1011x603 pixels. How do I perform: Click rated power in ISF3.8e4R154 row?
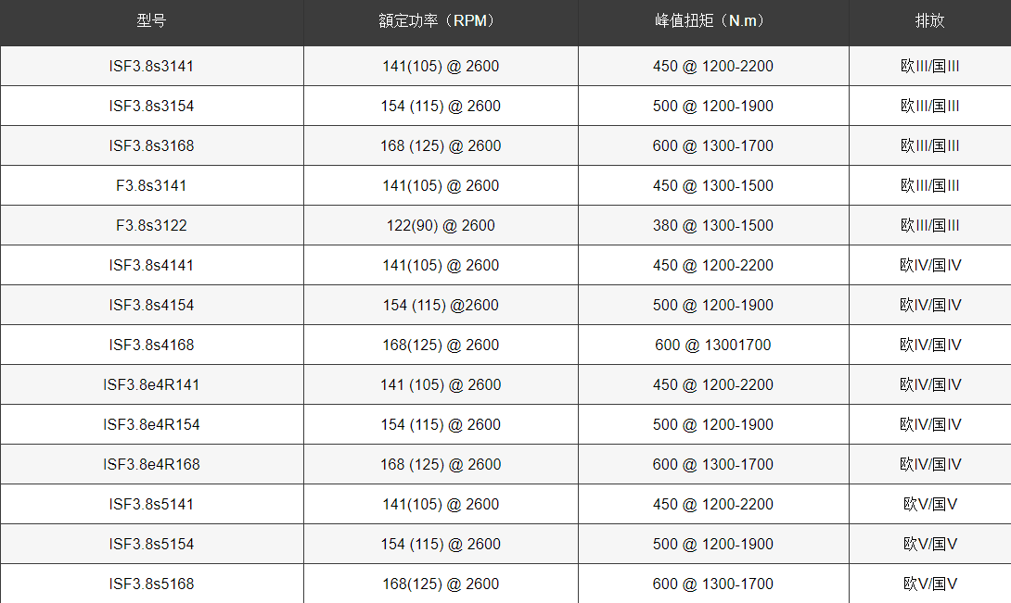pos(441,425)
